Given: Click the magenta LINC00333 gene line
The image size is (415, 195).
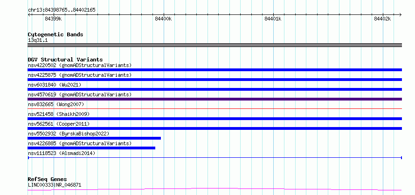Looking at the screenshot, I should pos(214,189).
